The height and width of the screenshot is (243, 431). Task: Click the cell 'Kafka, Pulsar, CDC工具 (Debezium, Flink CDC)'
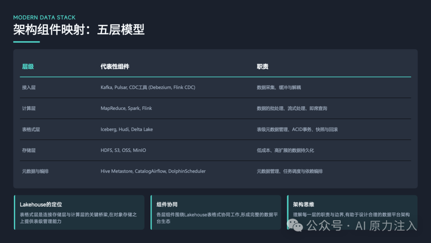tap(148, 88)
